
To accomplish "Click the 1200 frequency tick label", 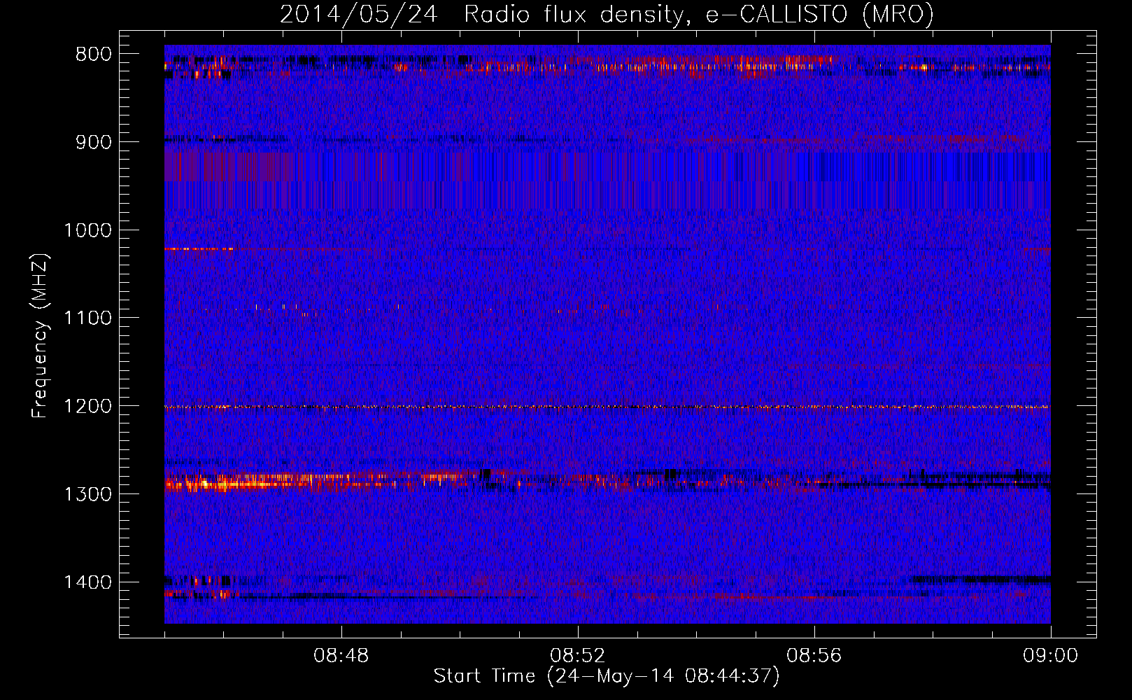I will 87,406.
